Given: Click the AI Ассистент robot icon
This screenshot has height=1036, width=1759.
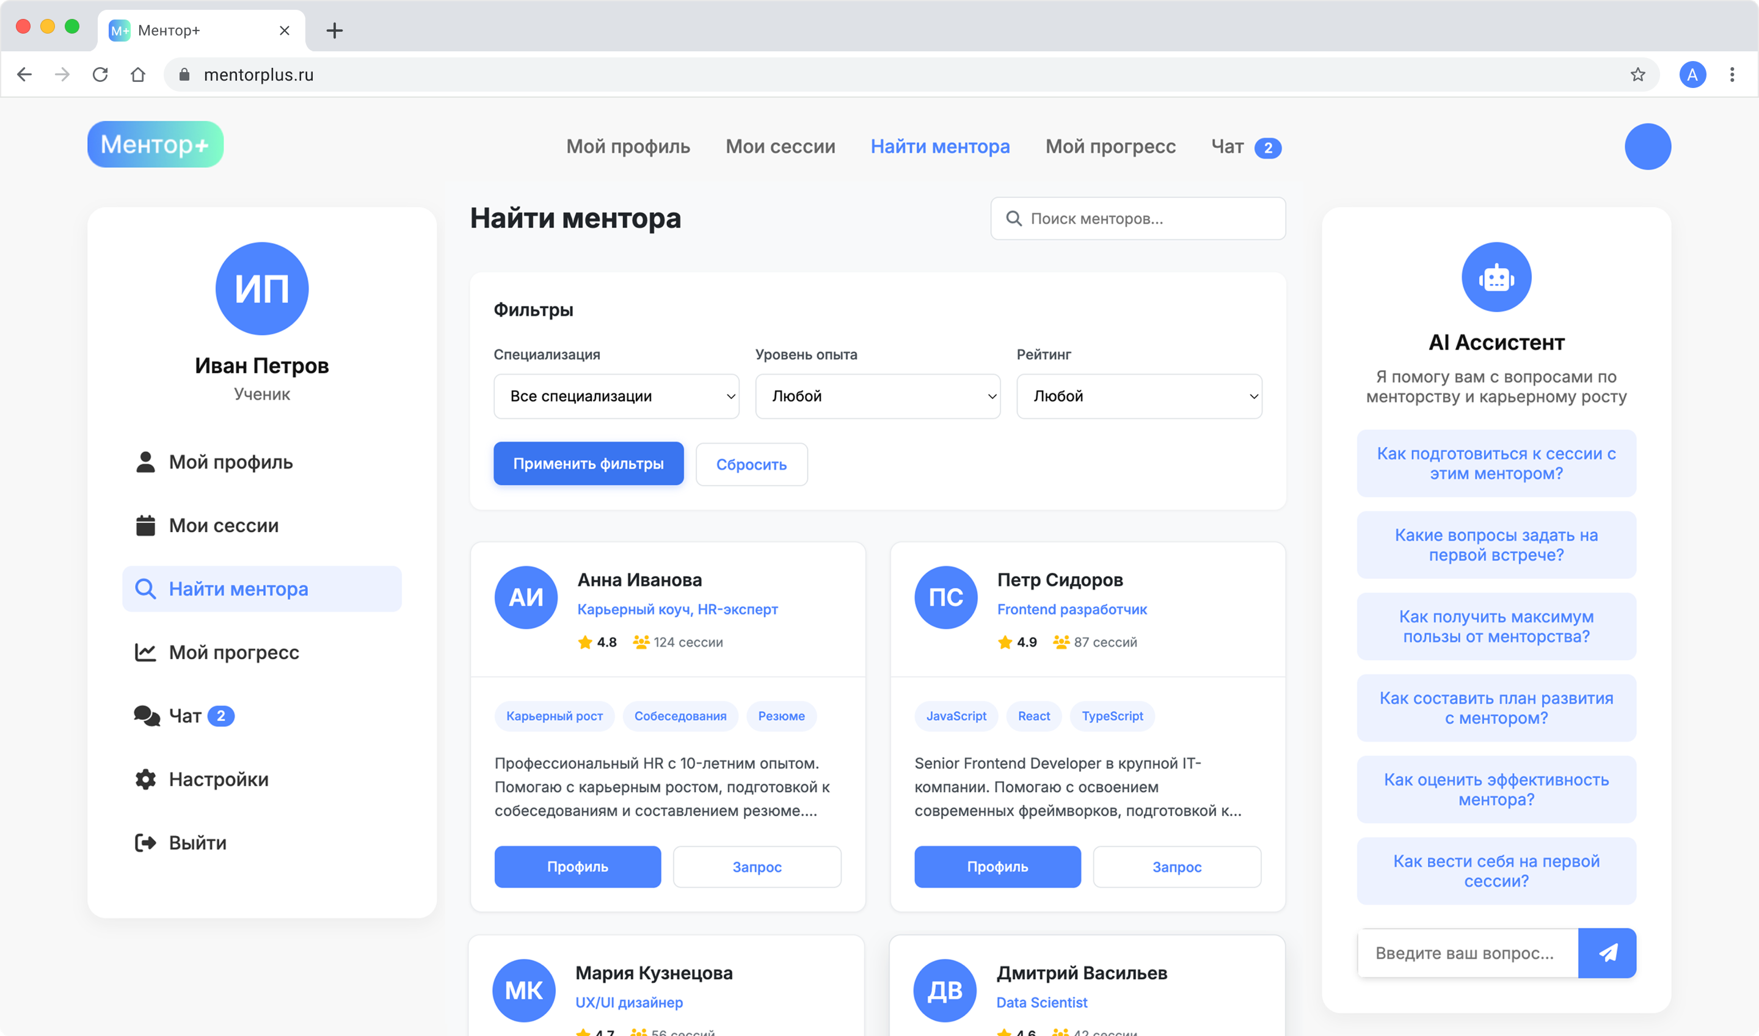Looking at the screenshot, I should [1496, 278].
